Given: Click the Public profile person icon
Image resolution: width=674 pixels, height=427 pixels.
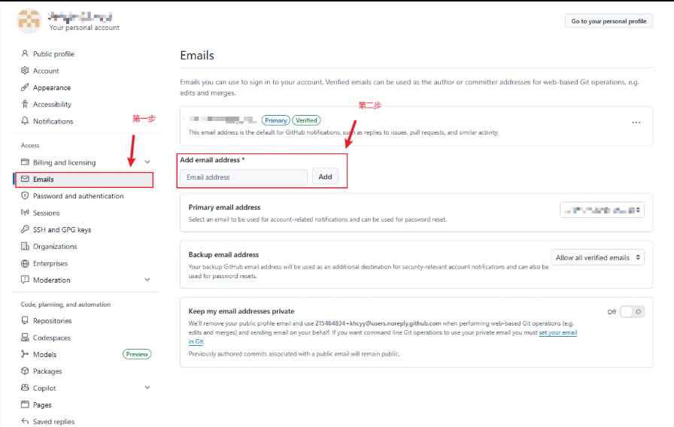Looking at the screenshot, I should (x=25, y=53).
